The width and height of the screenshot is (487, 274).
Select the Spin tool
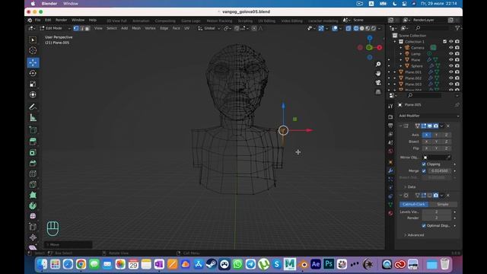pos(33,205)
